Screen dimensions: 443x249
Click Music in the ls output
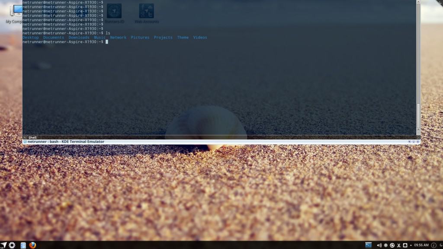(x=100, y=37)
